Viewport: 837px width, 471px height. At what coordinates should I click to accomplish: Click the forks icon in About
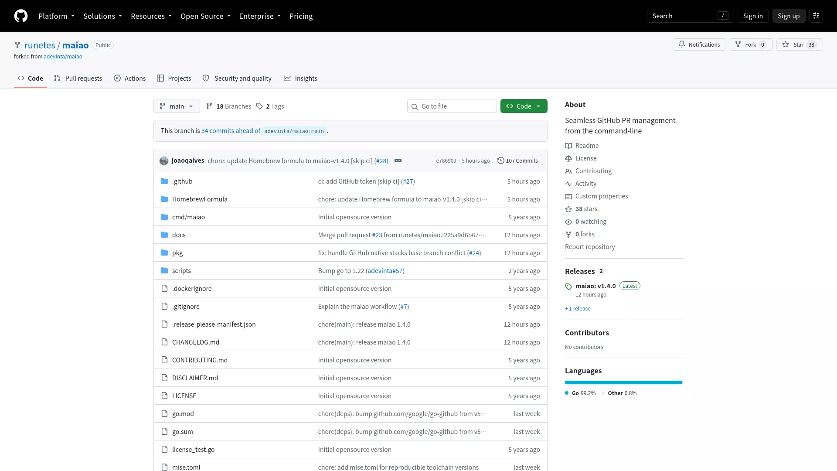click(568, 234)
